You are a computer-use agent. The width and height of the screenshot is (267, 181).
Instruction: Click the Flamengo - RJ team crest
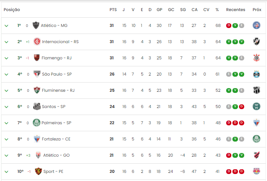(x=37, y=58)
